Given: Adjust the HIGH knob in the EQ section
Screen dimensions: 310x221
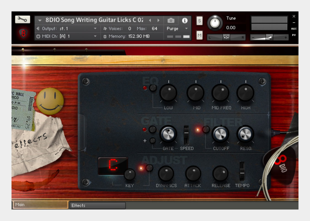Looking at the screenshot, I should click(245, 93).
